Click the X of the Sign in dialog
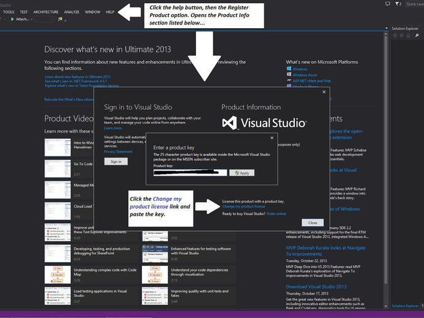The height and width of the screenshot is (318, 424). (x=324, y=92)
